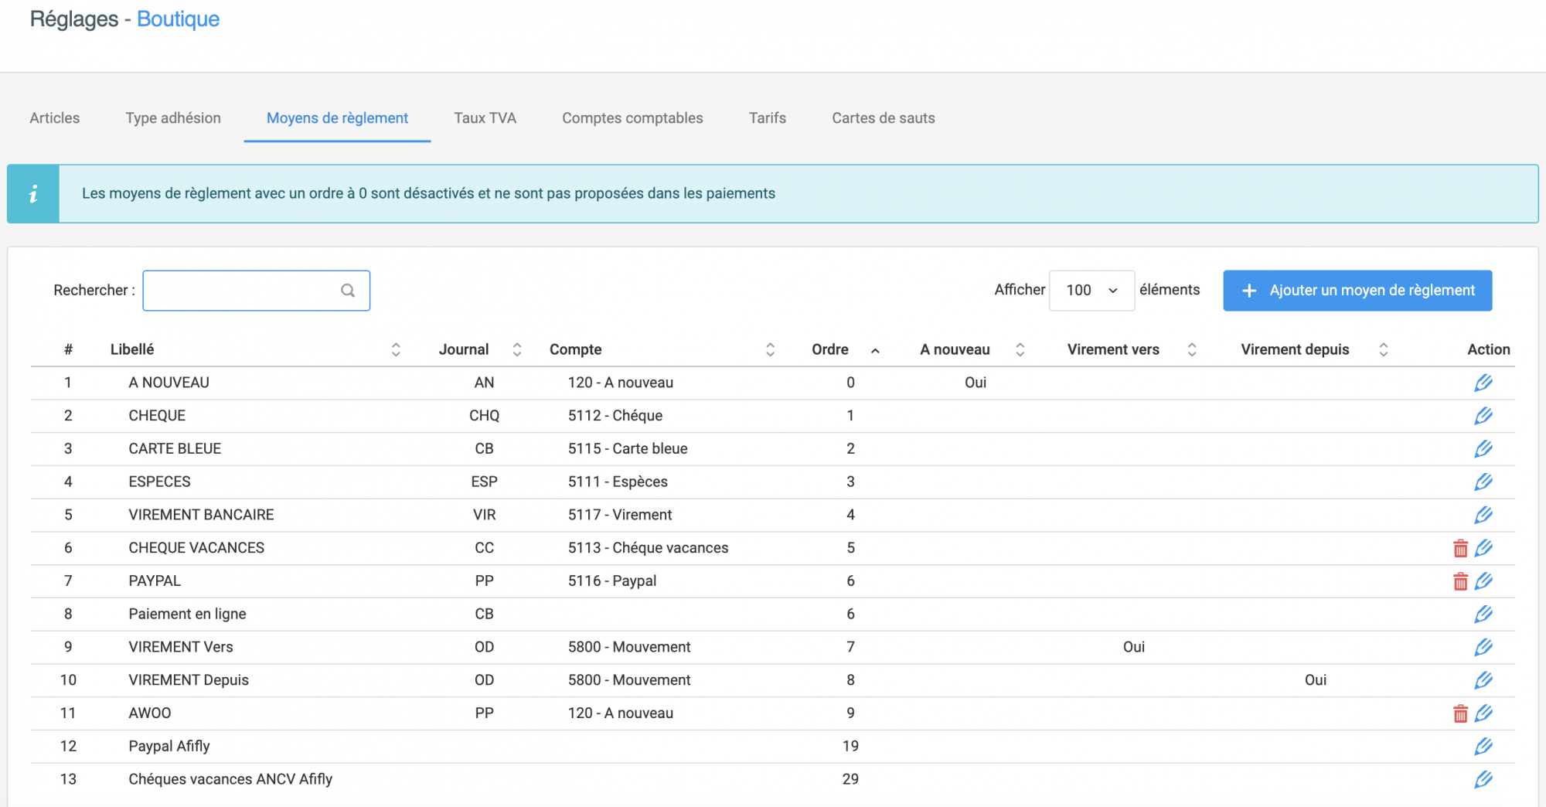Click Oui in VIREMENT Vers row

[x=1134, y=647]
